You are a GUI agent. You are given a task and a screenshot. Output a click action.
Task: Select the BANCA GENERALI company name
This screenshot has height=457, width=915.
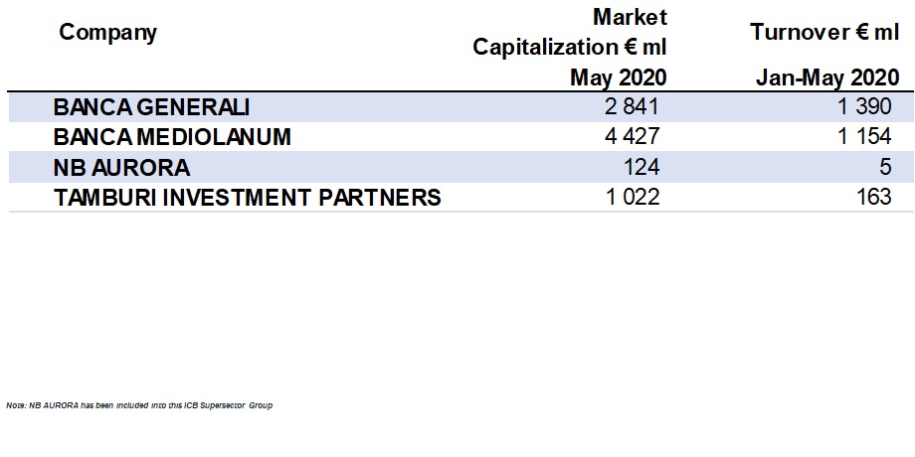(x=151, y=107)
